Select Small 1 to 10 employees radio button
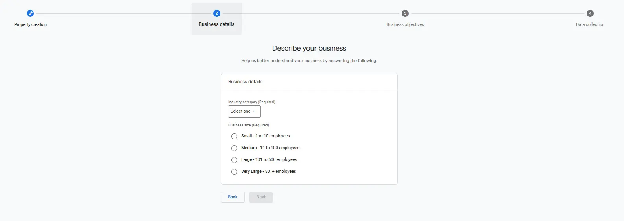This screenshot has height=221, width=624. [234, 136]
